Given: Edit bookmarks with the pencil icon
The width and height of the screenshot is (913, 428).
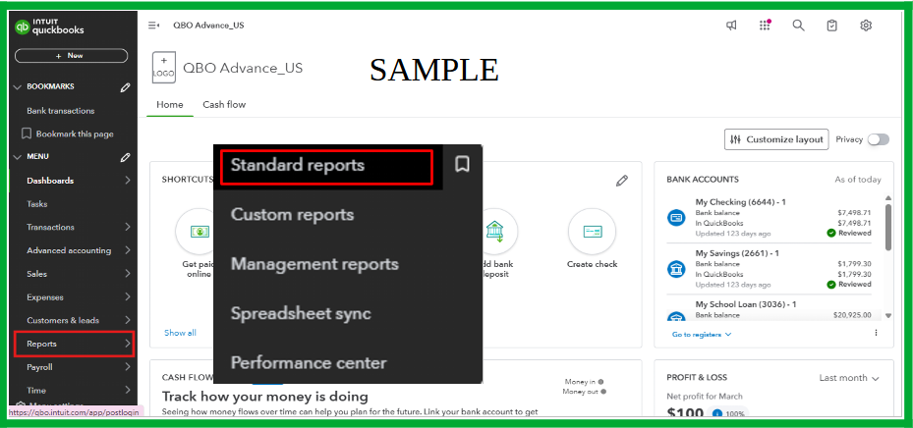Looking at the screenshot, I should pos(125,87).
